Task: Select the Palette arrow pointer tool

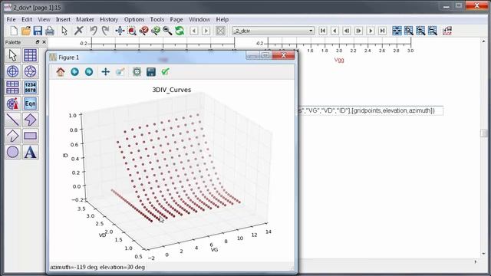Action: point(12,55)
